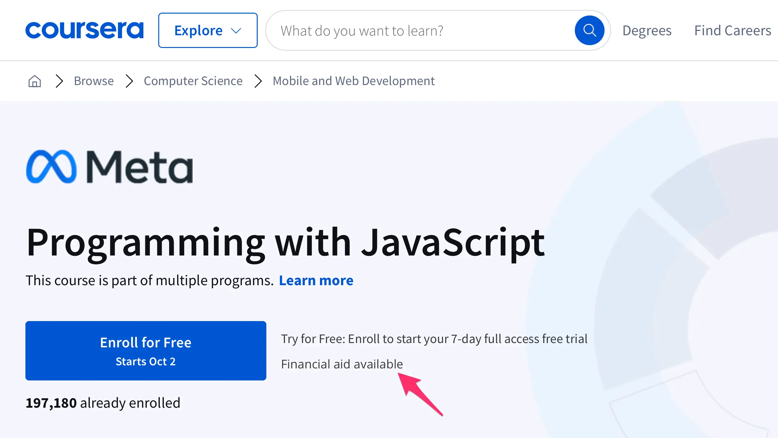Click the Meta infinity logo
The image size is (778, 438).
51,167
